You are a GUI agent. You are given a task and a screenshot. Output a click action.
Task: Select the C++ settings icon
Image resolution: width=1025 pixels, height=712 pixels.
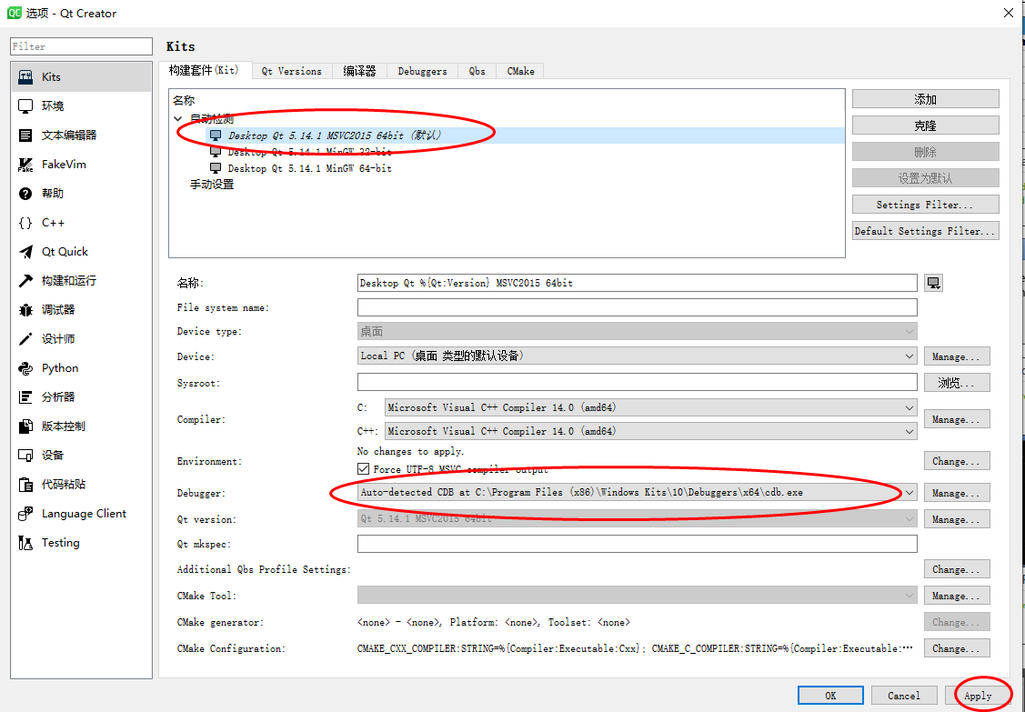coord(50,222)
